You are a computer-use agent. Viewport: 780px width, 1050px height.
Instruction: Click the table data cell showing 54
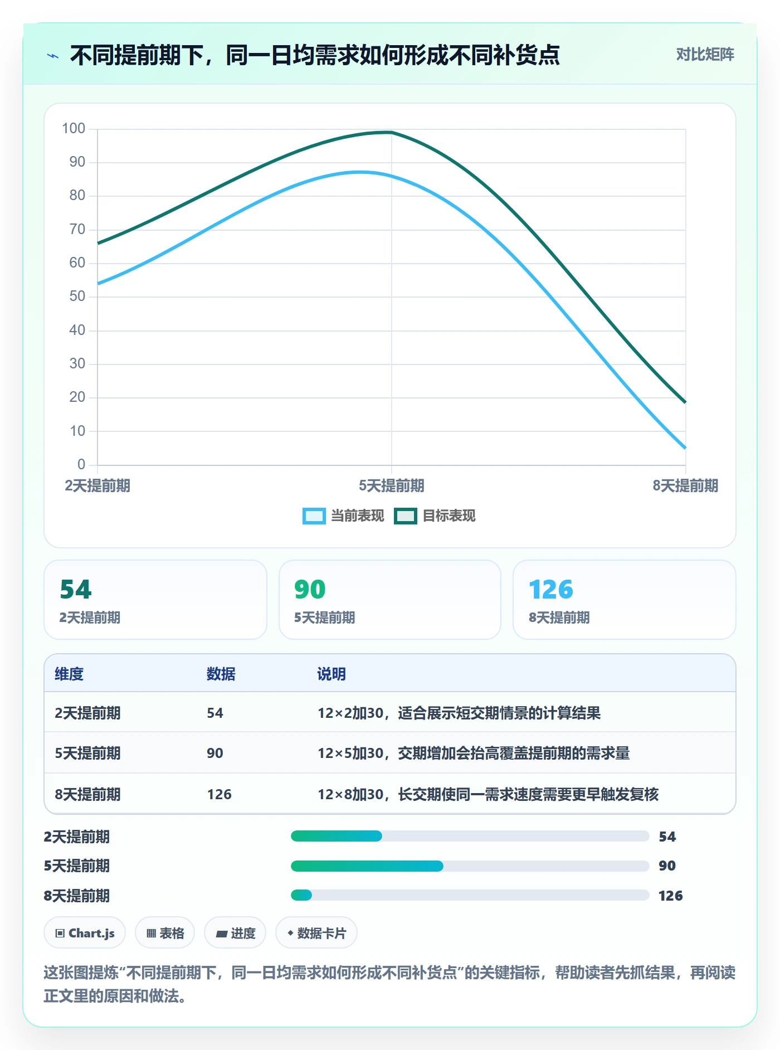[215, 713]
